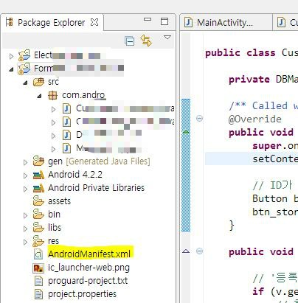Viewport: 298px width, 303px height.
Task: Toggle Link with Editor arrows icon
Action: [x=146, y=41]
